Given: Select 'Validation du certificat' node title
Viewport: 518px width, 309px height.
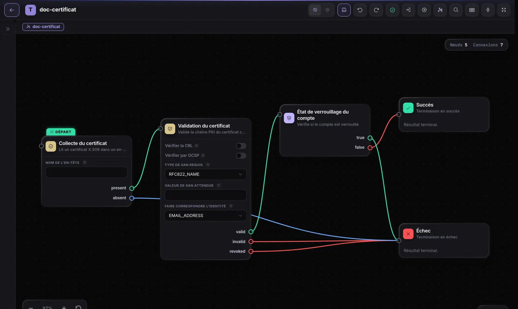Looking at the screenshot, I should (x=204, y=126).
